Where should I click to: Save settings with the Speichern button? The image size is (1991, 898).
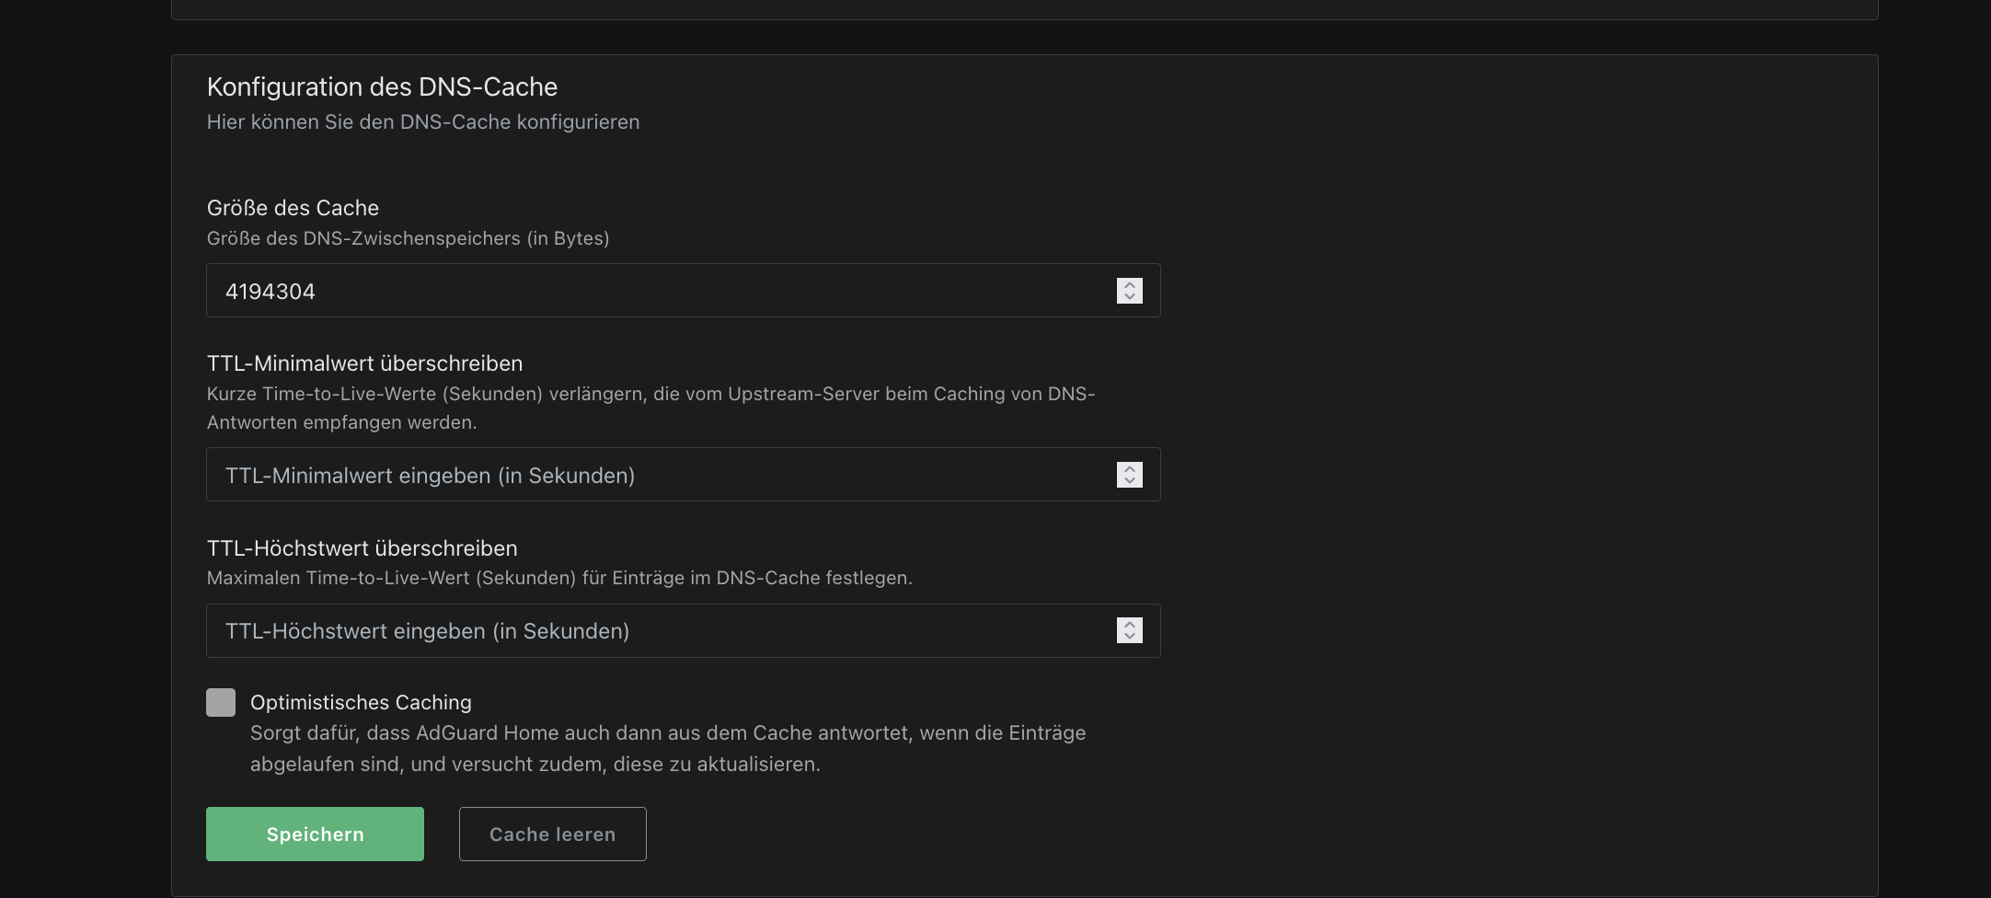coord(315,834)
